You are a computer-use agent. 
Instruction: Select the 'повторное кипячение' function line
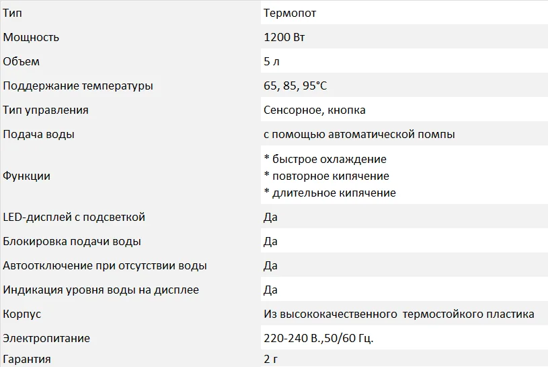pyautogui.click(x=327, y=176)
